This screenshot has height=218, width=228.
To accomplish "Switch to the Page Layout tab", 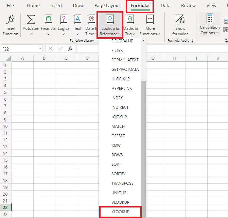I will [x=107, y=5].
